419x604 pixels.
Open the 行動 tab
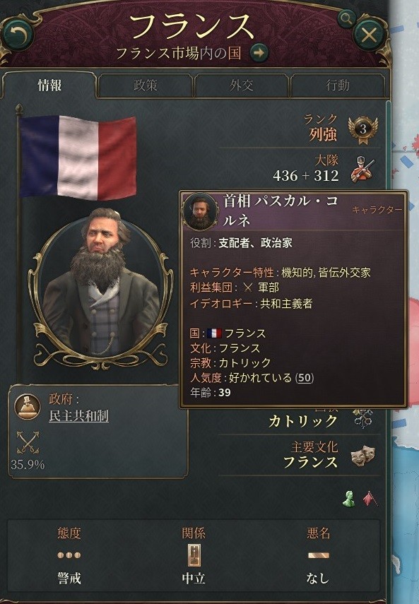[338, 85]
